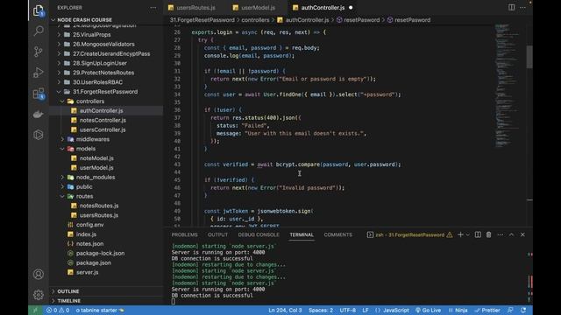
Task: Click the feedback icon in status bar
Action: [510, 310]
